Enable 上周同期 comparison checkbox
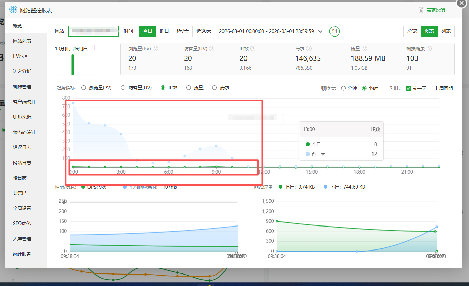The height and width of the screenshot is (286, 469). click(430, 89)
